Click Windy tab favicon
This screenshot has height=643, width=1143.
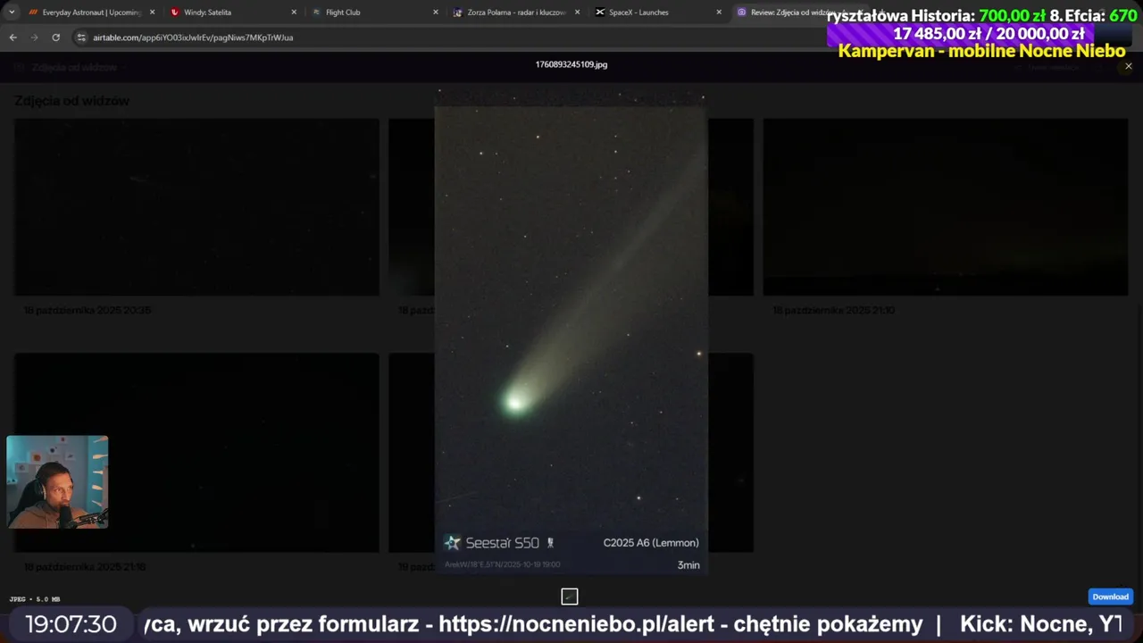[175, 13]
